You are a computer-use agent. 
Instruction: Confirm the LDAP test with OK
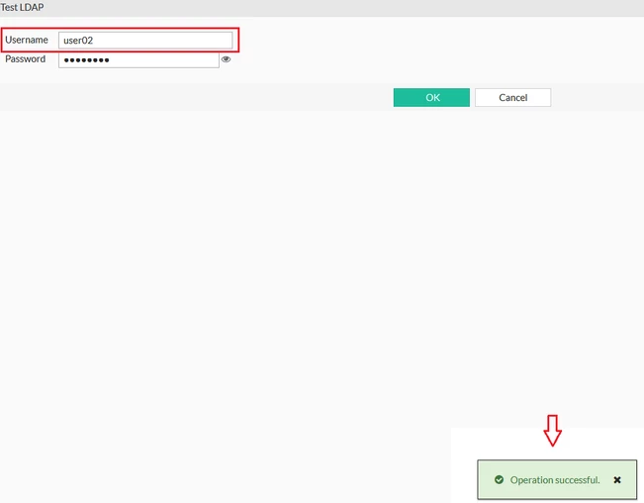tap(431, 97)
